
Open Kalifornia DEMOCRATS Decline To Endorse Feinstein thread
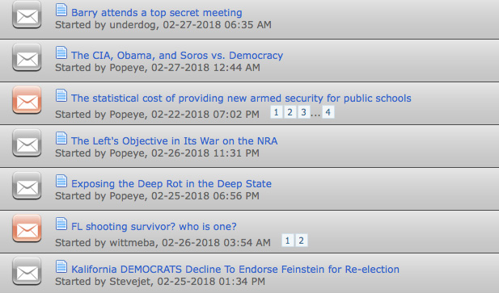tap(235, 270)
